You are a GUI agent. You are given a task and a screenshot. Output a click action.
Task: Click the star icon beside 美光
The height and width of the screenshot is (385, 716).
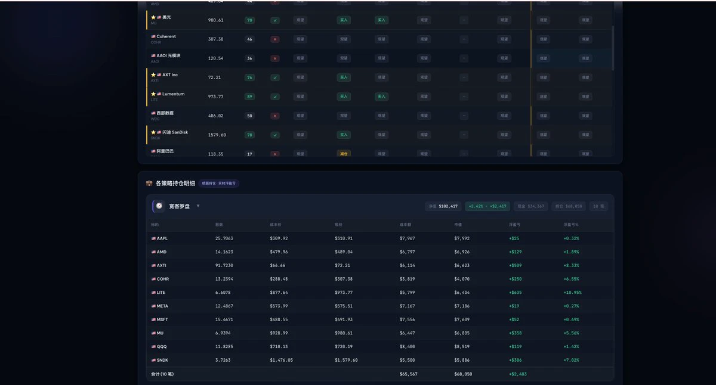[153, 17]
